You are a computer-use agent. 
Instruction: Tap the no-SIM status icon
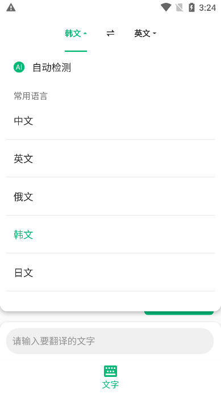pyautogui.click(x=179, y=7)
